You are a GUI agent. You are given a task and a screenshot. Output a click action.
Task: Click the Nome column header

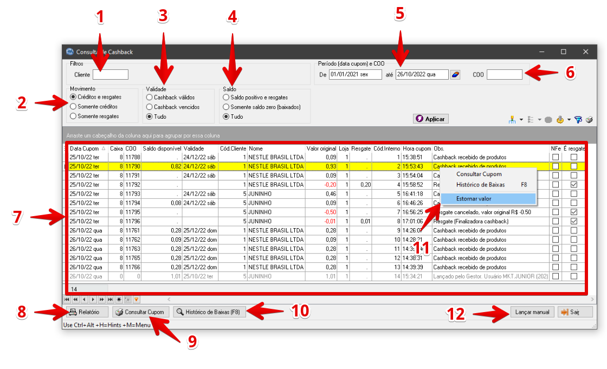[276, 148]
